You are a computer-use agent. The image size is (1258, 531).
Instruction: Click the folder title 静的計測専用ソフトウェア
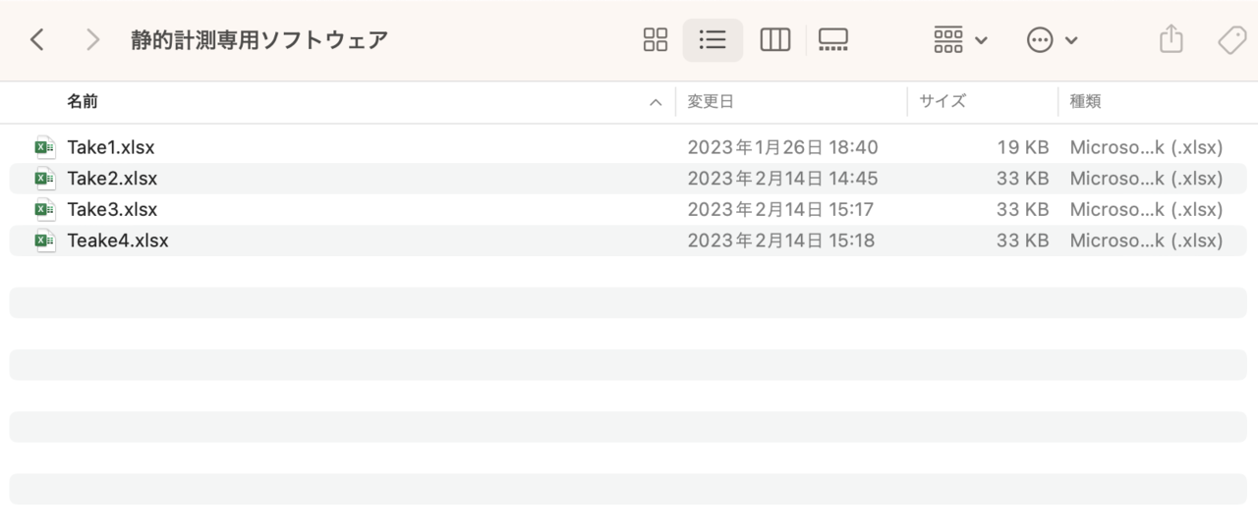pyautogui.click(x=259, y=39)
